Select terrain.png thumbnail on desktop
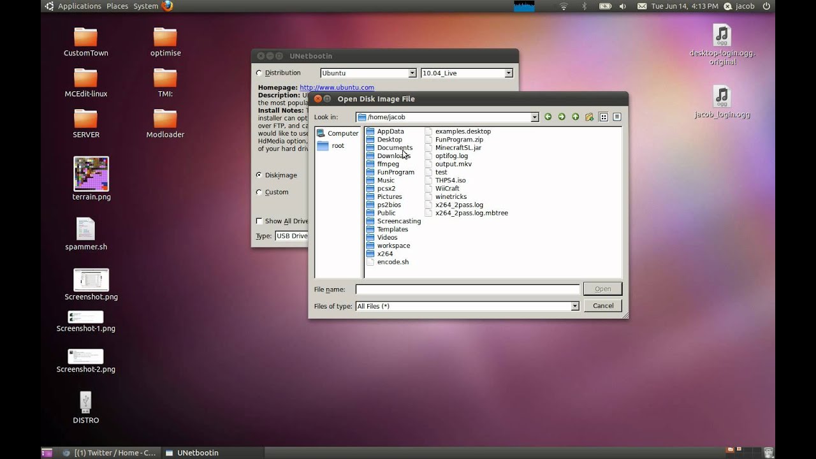The height and width of the screenshot is (459, 816). 91,178
